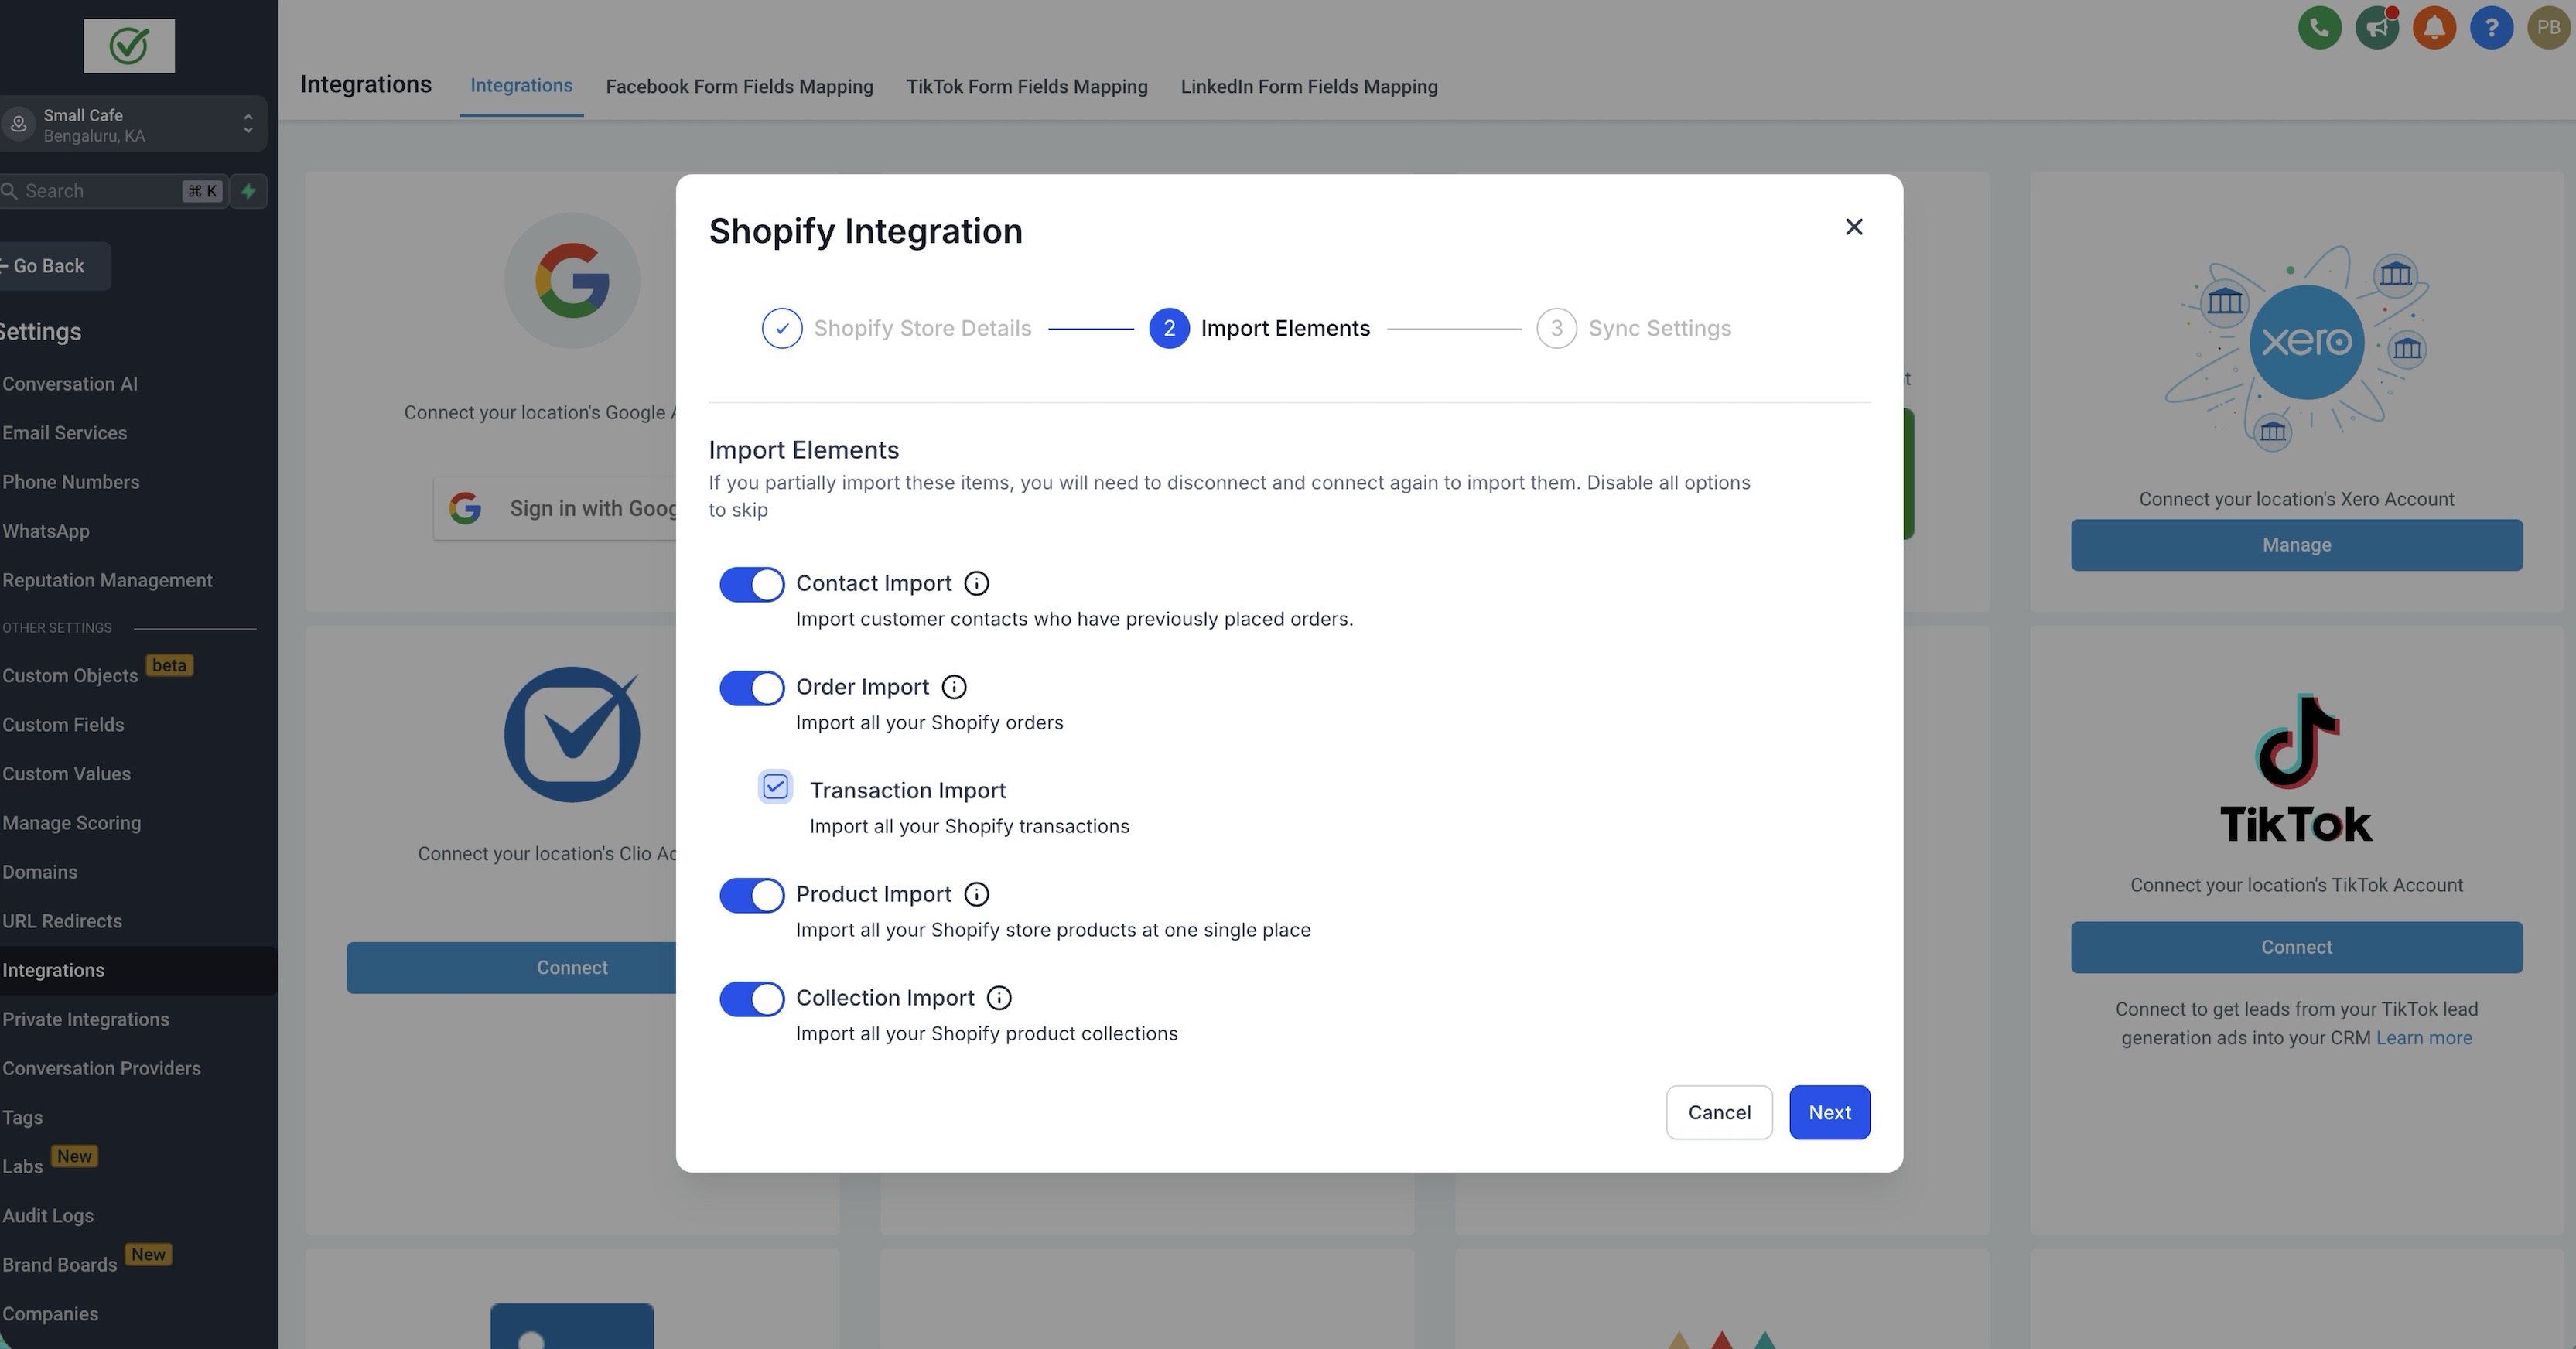
Task: Open the notifications bell icon
Action: (2434, 27)
